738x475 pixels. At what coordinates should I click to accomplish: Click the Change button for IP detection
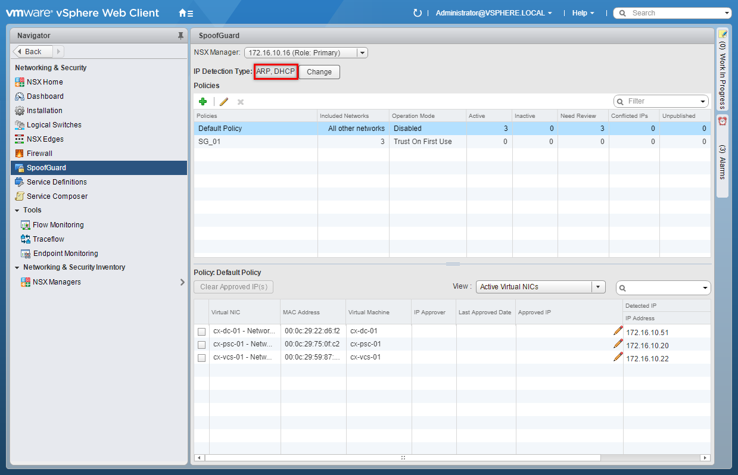[x=319, y=72]
